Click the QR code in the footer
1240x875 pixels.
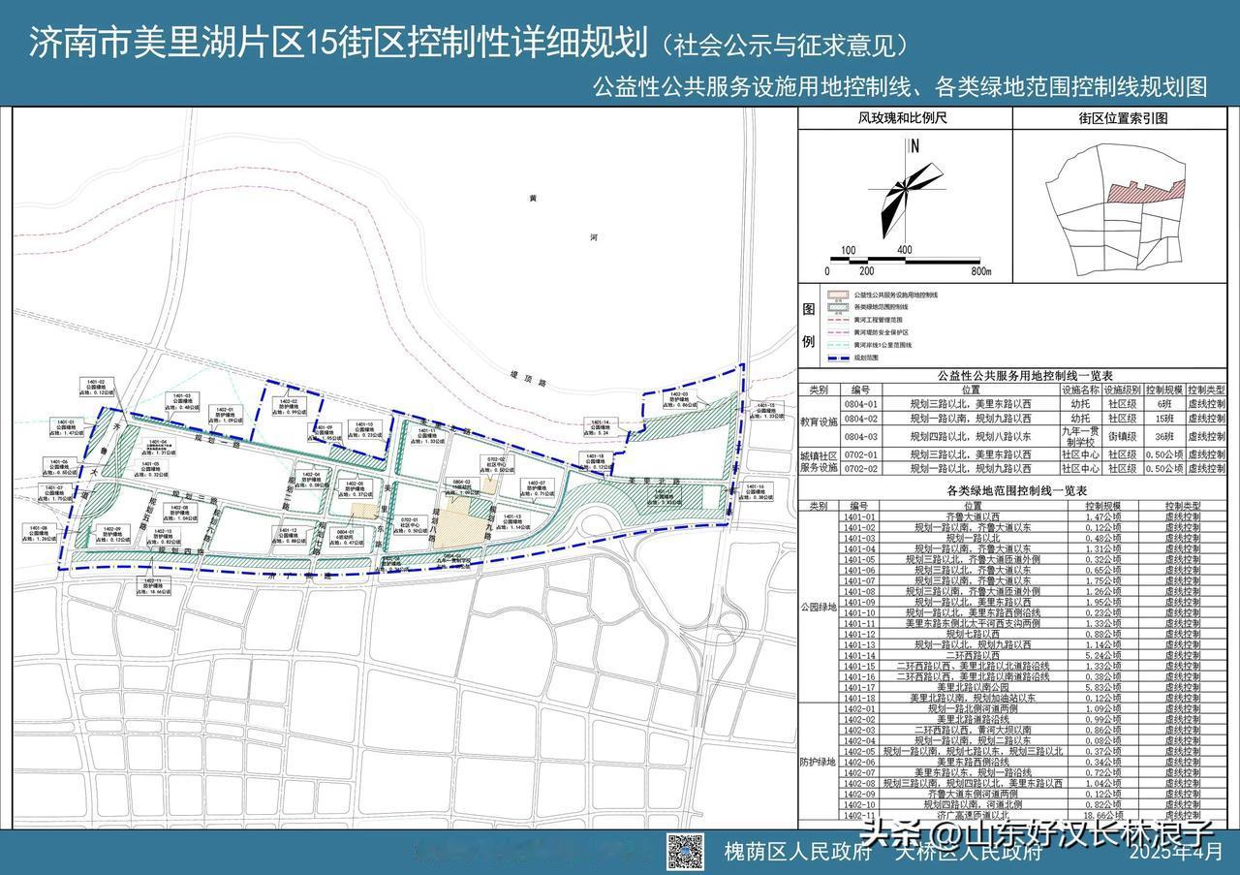point(685,850)
